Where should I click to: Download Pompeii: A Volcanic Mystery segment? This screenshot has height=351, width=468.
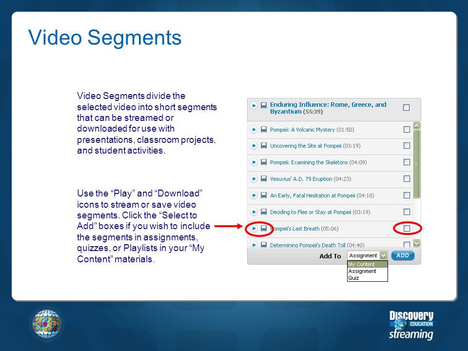click(264, 130)
